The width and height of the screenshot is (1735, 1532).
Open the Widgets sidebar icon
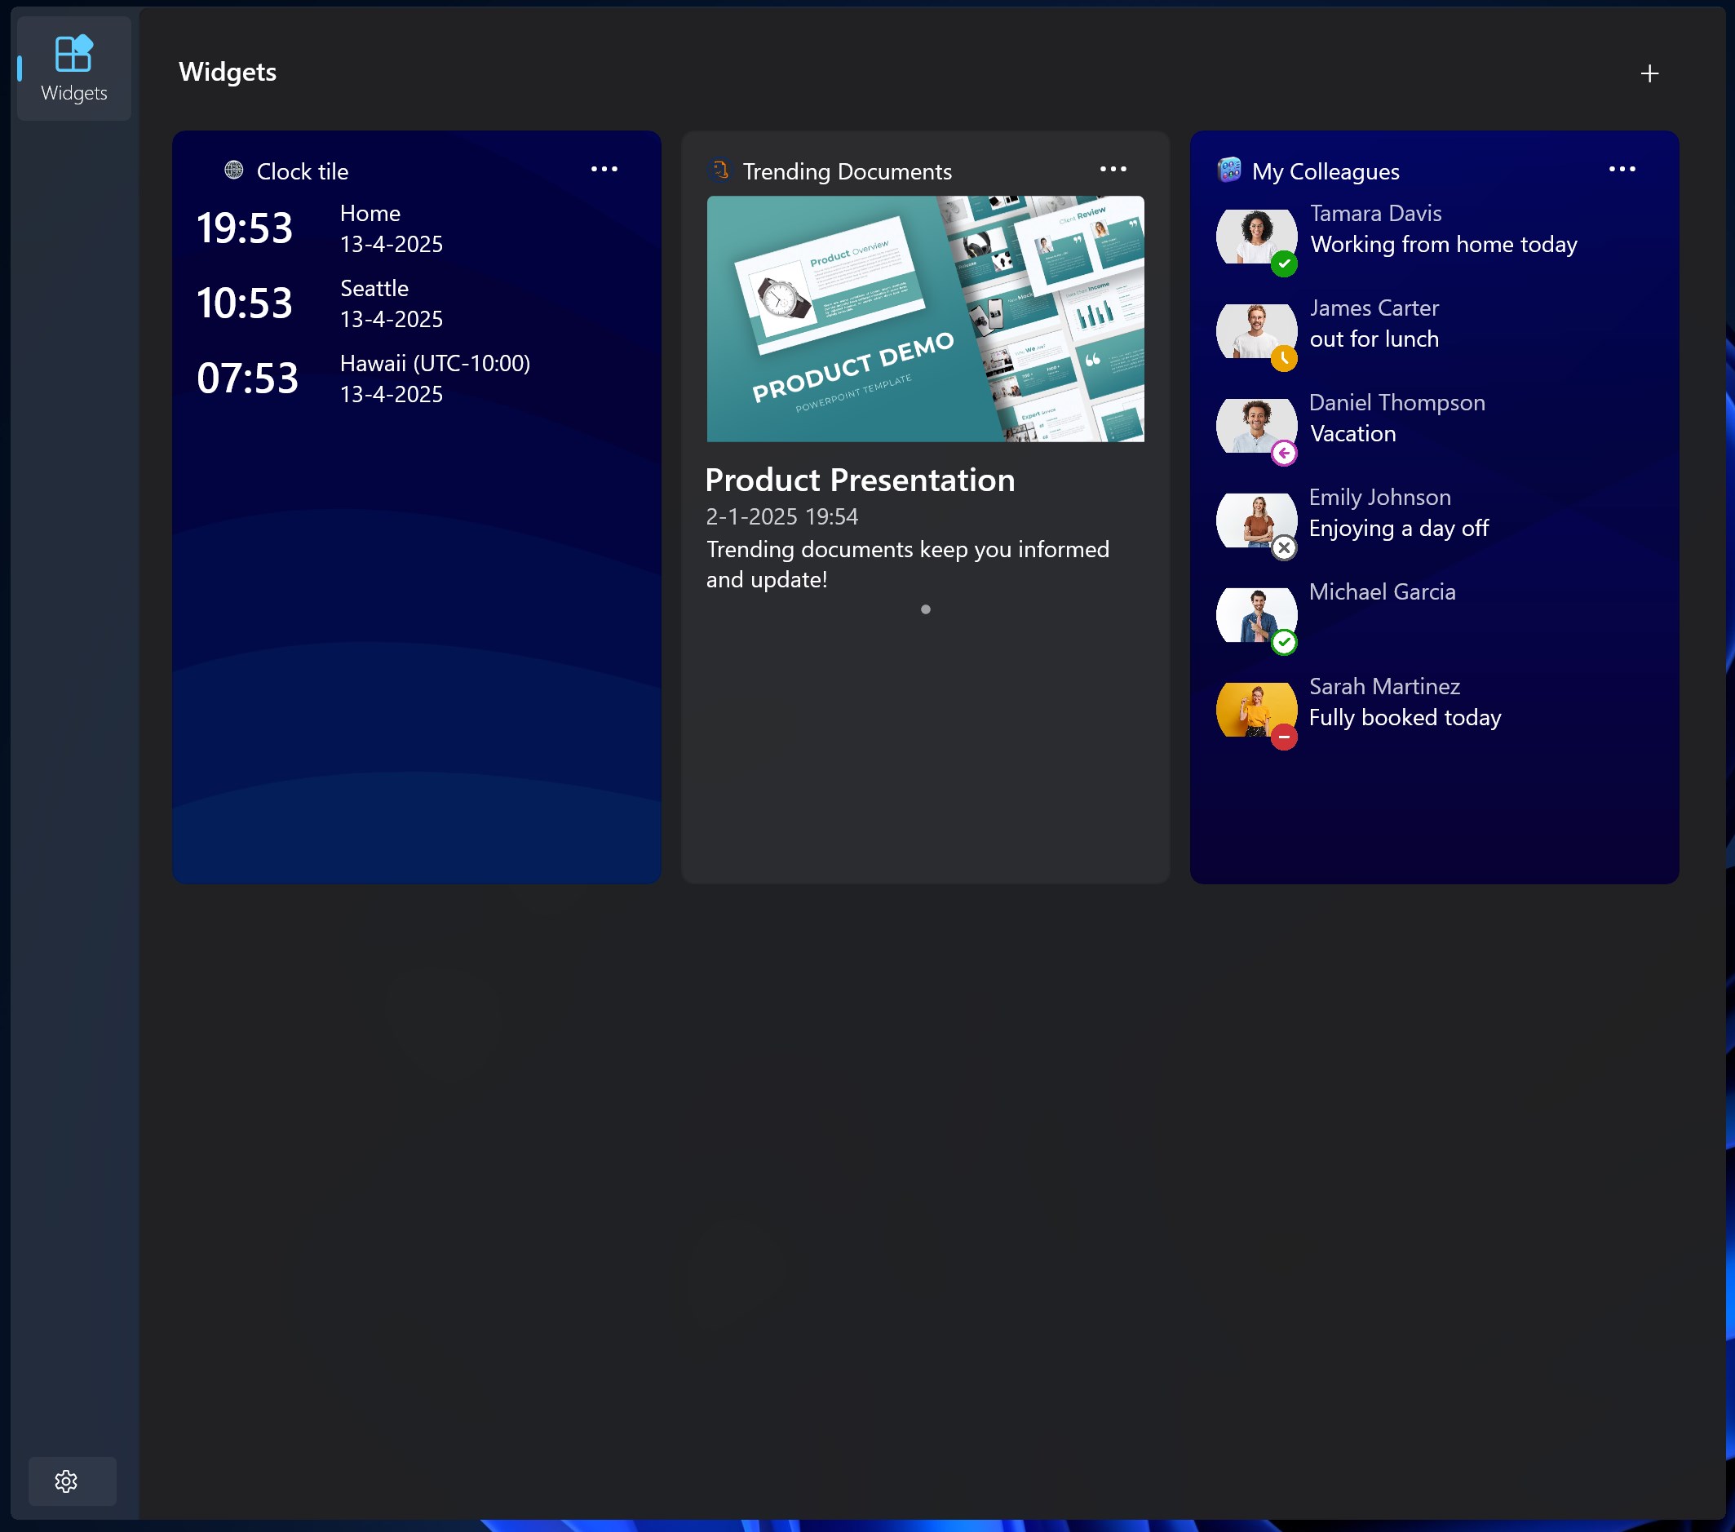click(74, 69)
